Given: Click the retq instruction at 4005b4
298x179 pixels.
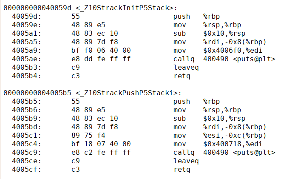Looking at the screenshot, I should (x=182, y=76).
